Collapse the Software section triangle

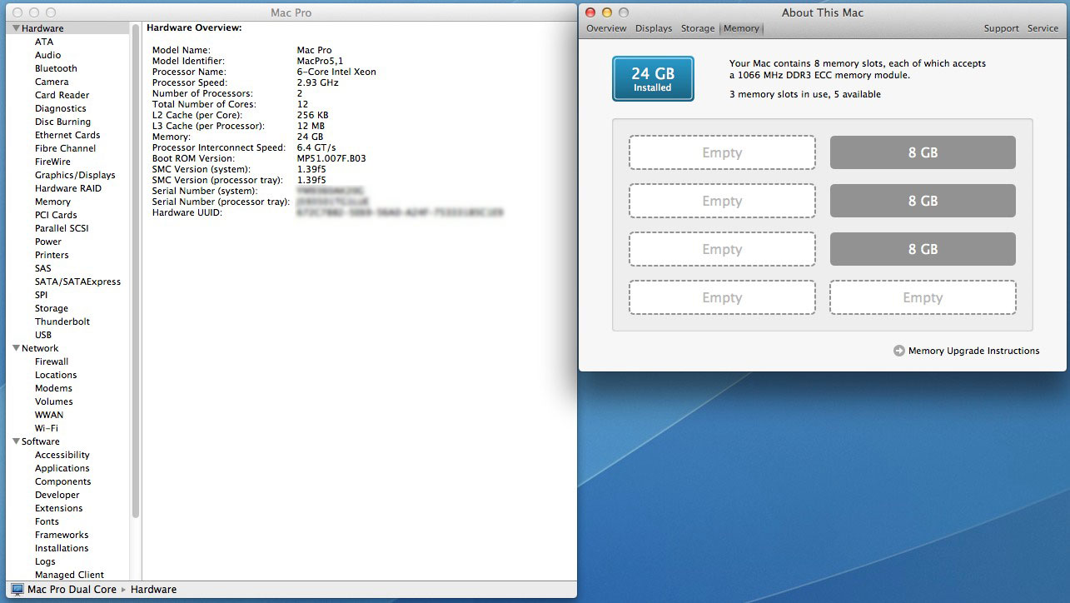[x=16, y=441]
